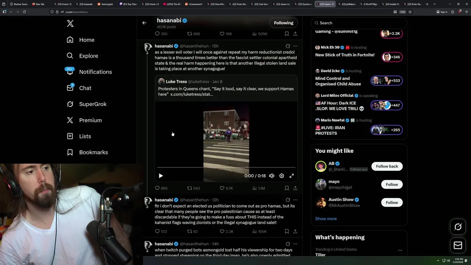Open a new browser tab with plus

click(427, 4)
